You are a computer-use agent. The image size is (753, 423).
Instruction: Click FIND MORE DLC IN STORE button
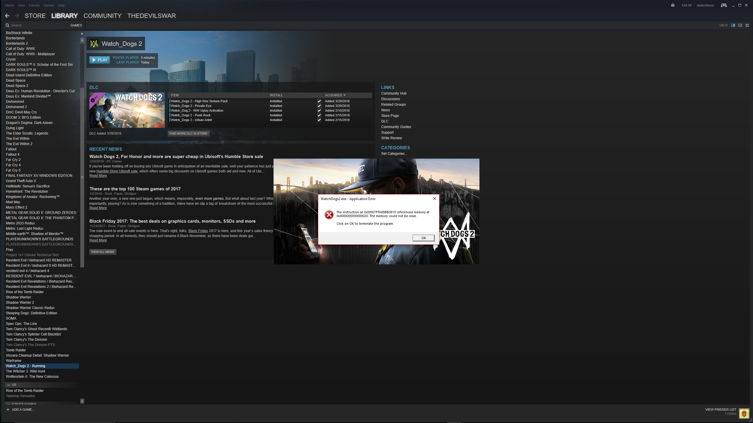click(x=188, y=133)
